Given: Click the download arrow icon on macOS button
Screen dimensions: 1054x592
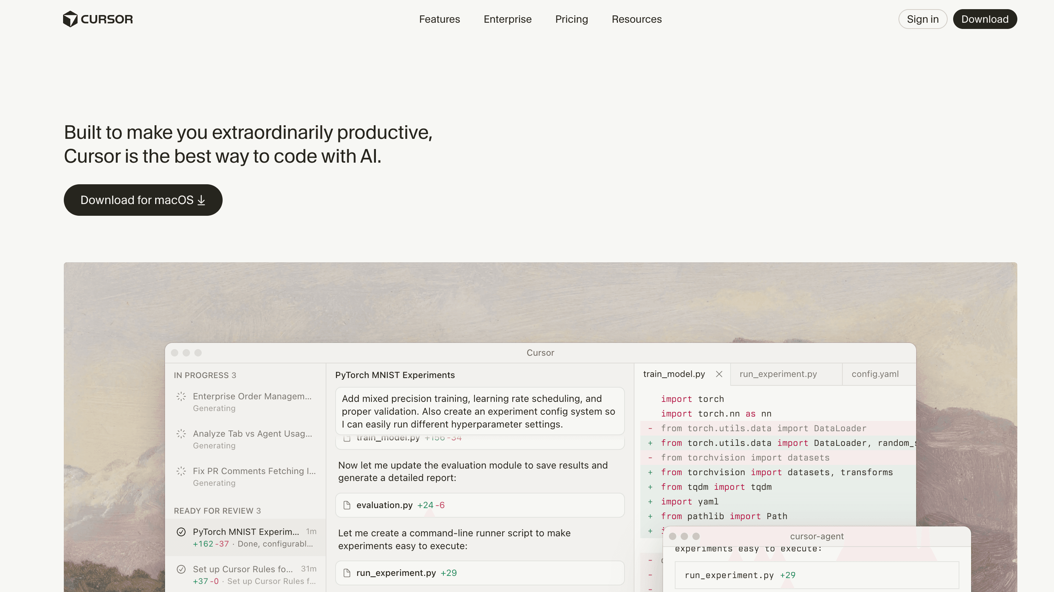Looking at the screenshot, I should (x=201, y=200).
